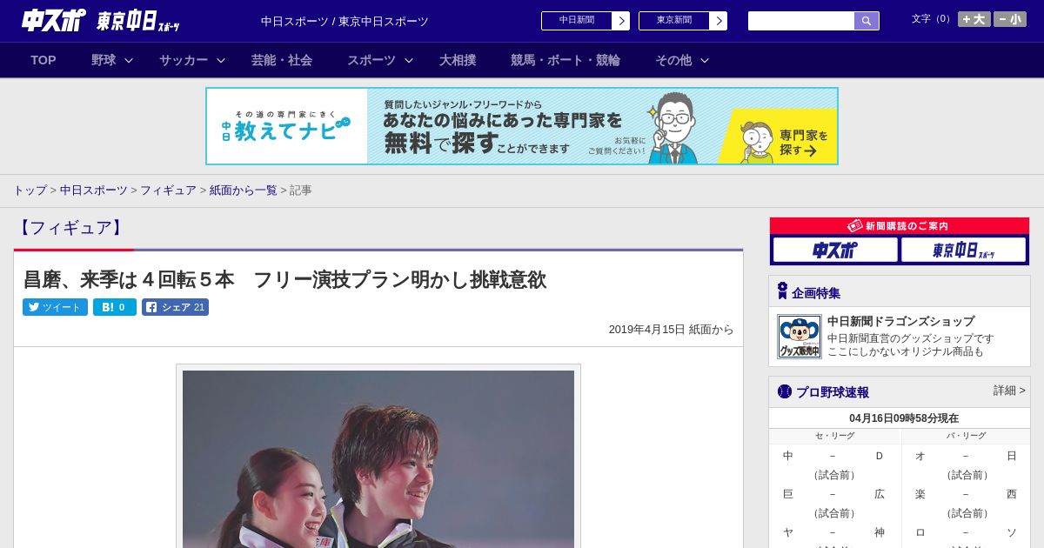
Task: Share article via Facebook シェア button
Action: point(175,307)
